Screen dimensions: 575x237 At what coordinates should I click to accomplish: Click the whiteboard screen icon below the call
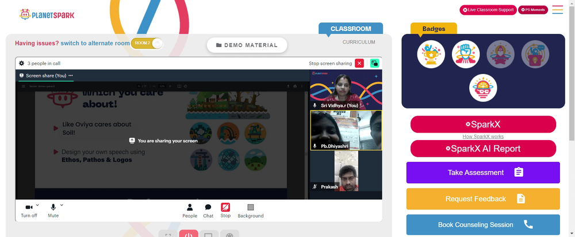[209, 234]
